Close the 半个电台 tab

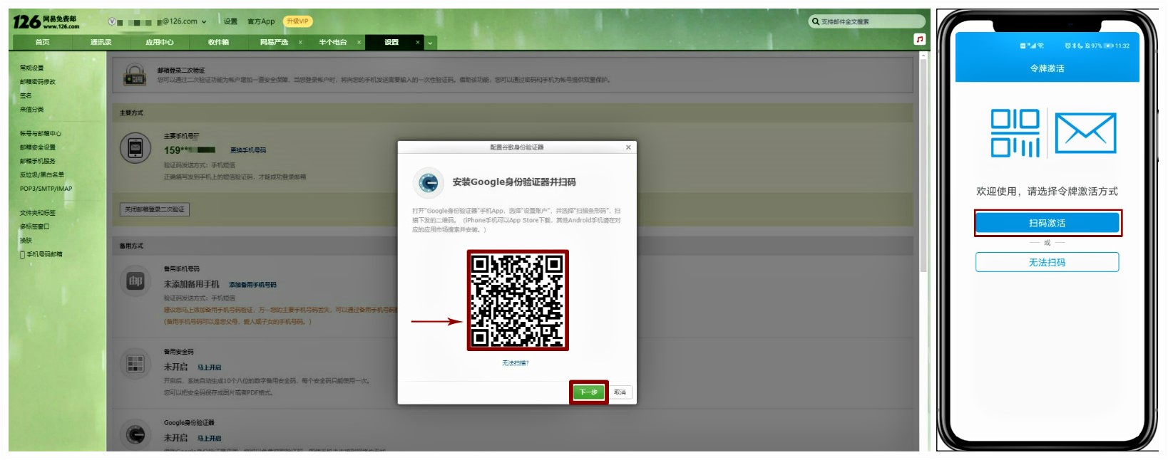359,43
